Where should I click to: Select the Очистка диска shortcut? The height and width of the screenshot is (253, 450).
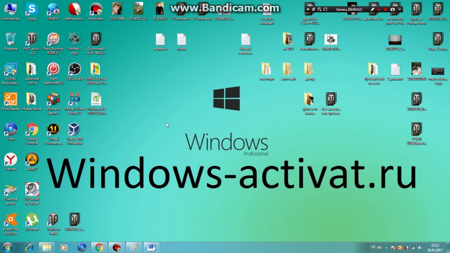click(11, 194)
